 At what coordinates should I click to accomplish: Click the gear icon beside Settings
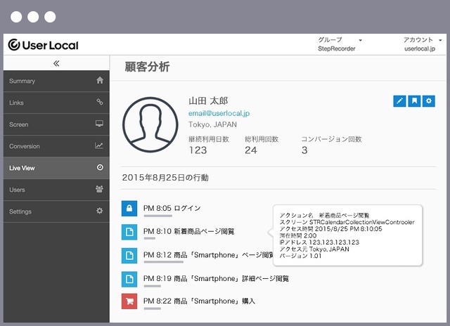(x=100, y=211)
